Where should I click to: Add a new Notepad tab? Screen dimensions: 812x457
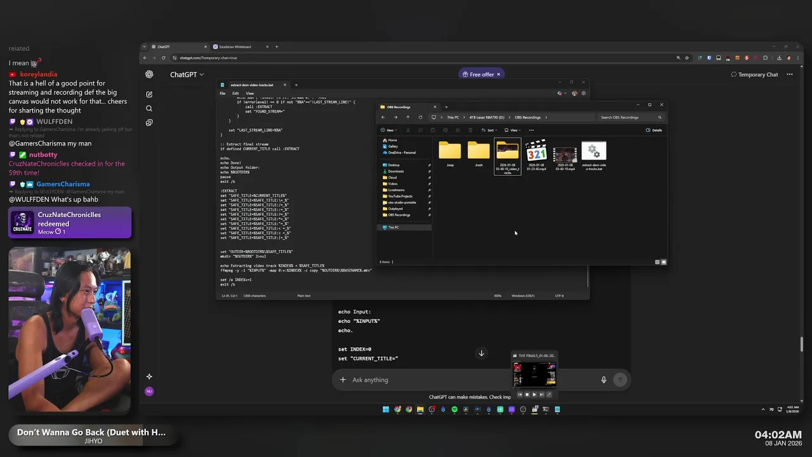(296, 84)
